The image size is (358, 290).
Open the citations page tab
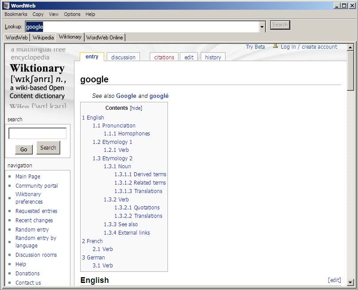pos(164,57)
